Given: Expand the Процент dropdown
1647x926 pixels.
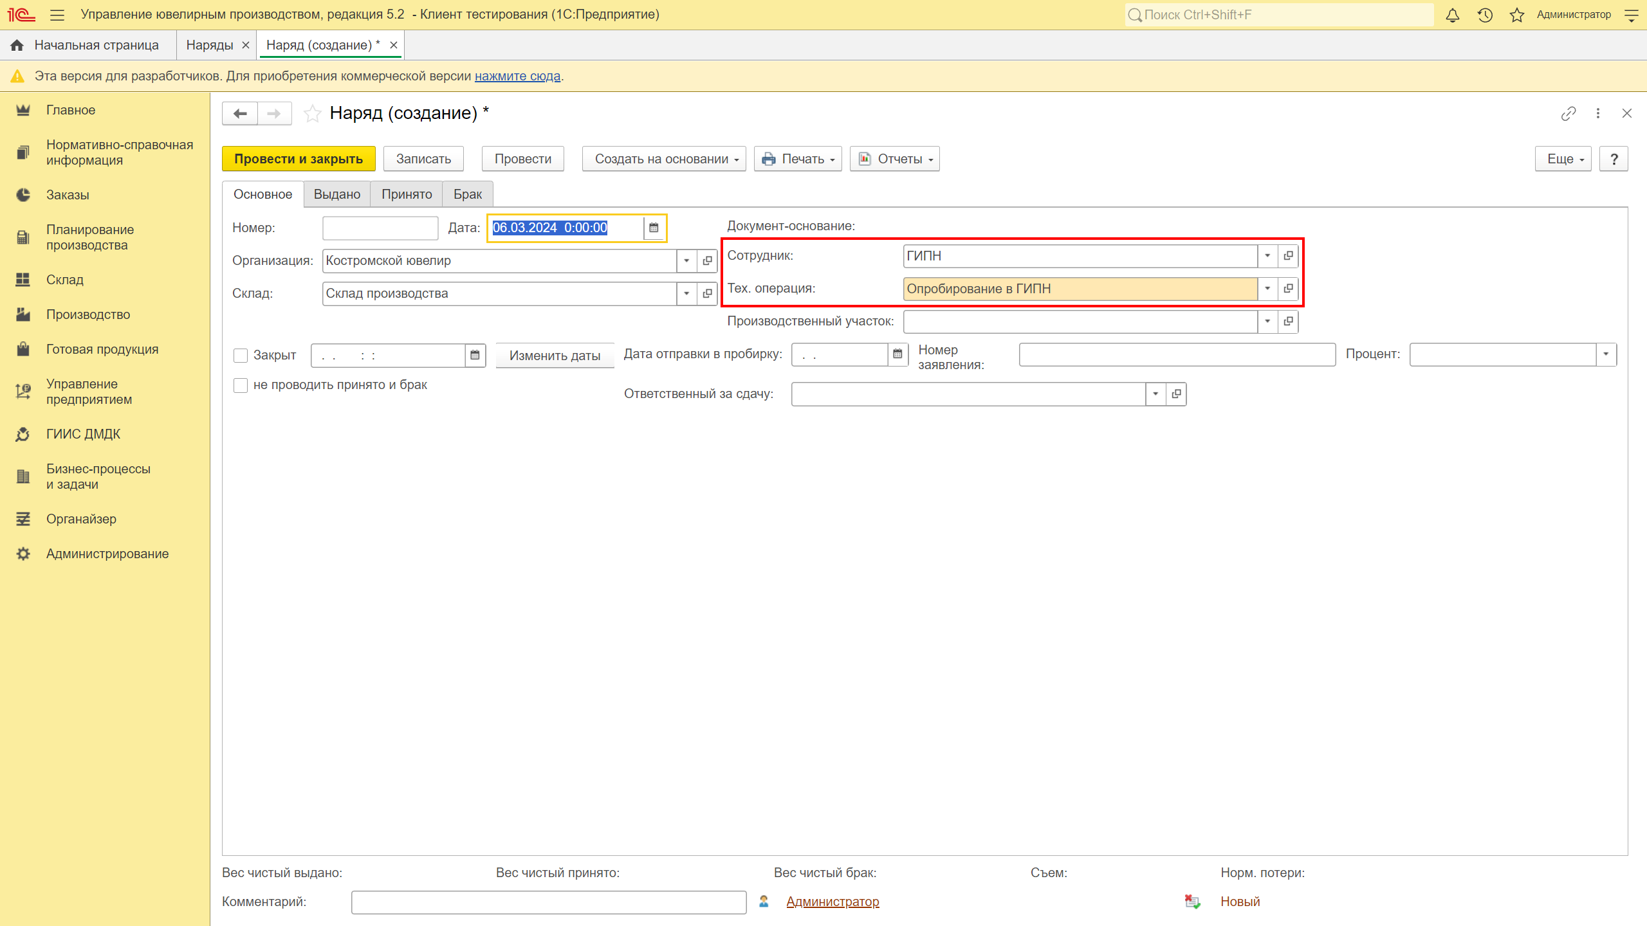Looking at the screenshot, I should (1606, 354).
